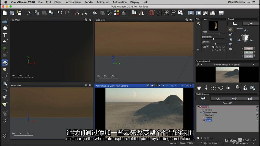Toggle visibility of Layer 1
This screenshot has width=260, height=146.
tap(257, 107)
